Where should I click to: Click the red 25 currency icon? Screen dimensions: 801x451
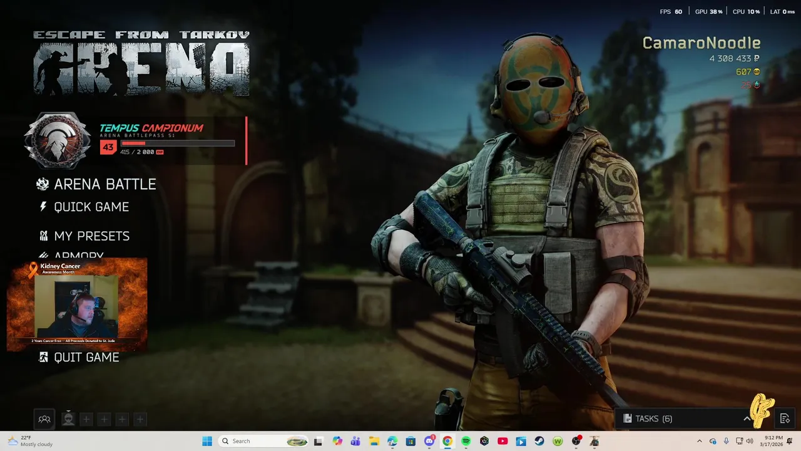(757, 85)
